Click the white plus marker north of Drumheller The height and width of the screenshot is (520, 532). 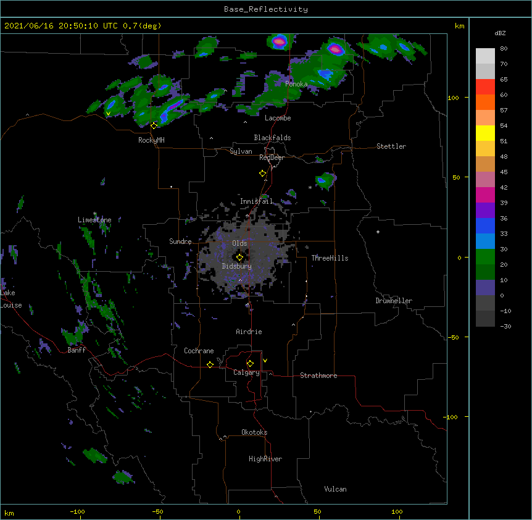[378, 232]
